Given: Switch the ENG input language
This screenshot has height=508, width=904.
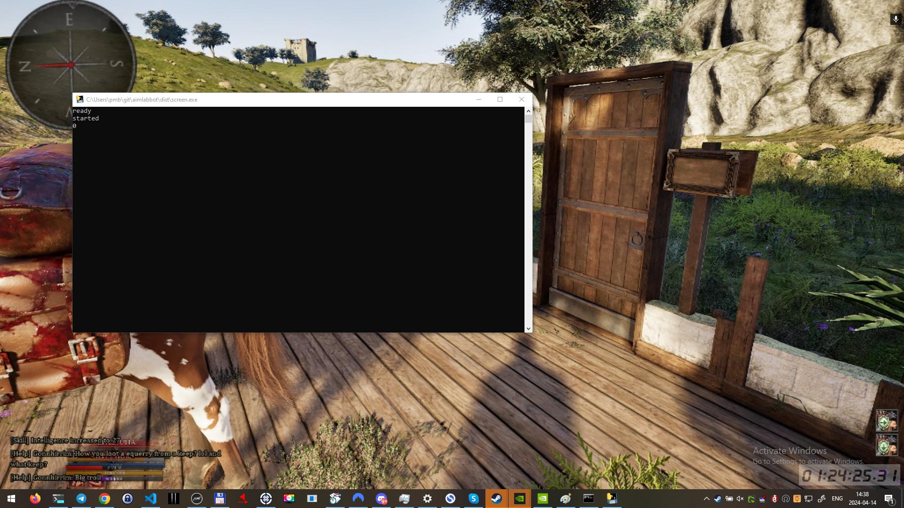Looking at the screenshot, I should (x=837, y=499).
